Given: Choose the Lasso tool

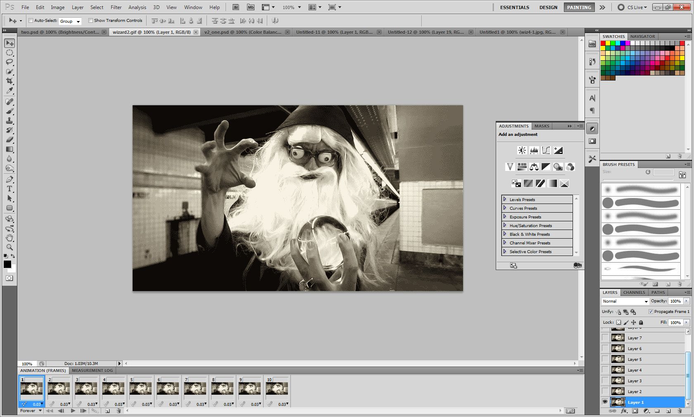Looking at the screenshot, I should click(x=10, y=62).
